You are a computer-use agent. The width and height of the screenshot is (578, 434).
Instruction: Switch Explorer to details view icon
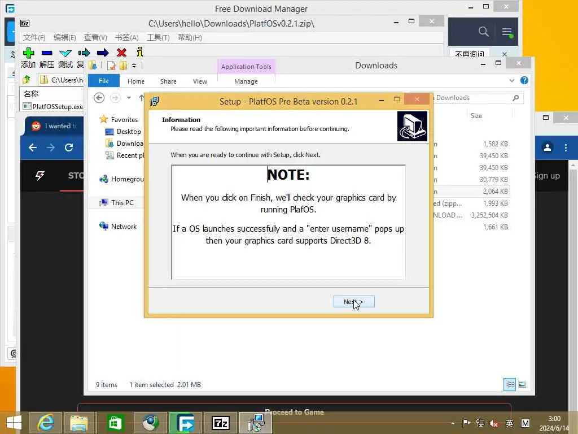[x=510, y=384]
